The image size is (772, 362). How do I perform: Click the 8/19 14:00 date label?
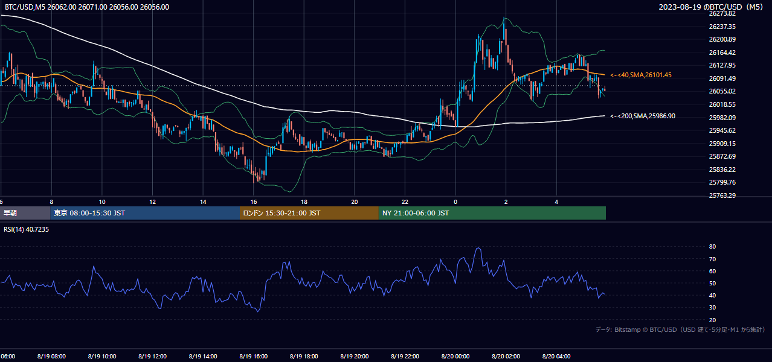pos(203,357)
